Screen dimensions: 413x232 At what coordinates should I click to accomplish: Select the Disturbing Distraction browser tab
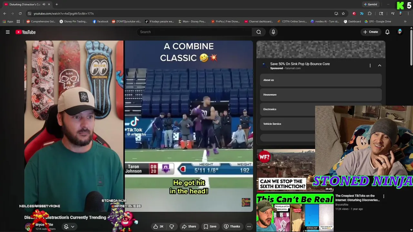click(27, 5)
